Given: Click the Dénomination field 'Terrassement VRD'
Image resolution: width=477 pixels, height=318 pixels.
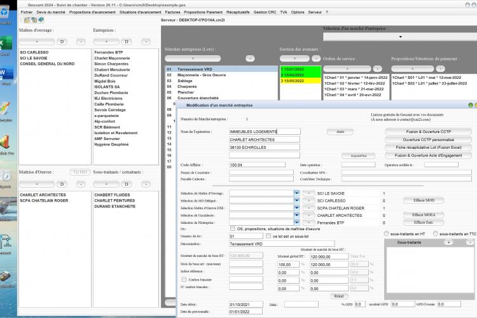Looking at the screenshot, I should 282,244.
